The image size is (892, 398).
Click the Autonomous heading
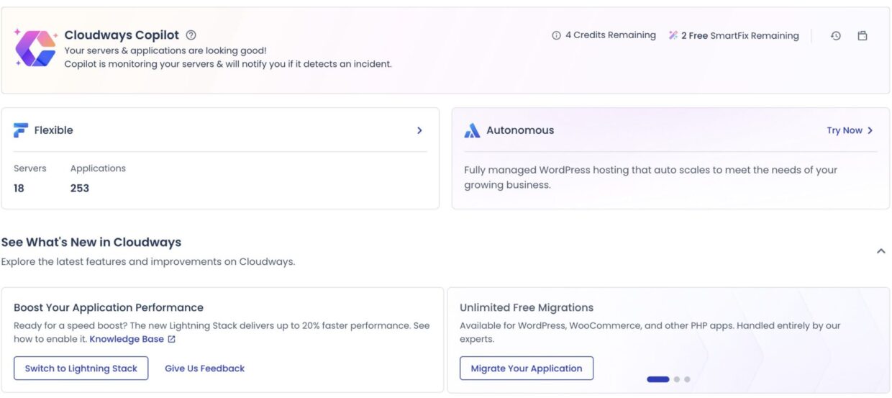click(520, 130)
